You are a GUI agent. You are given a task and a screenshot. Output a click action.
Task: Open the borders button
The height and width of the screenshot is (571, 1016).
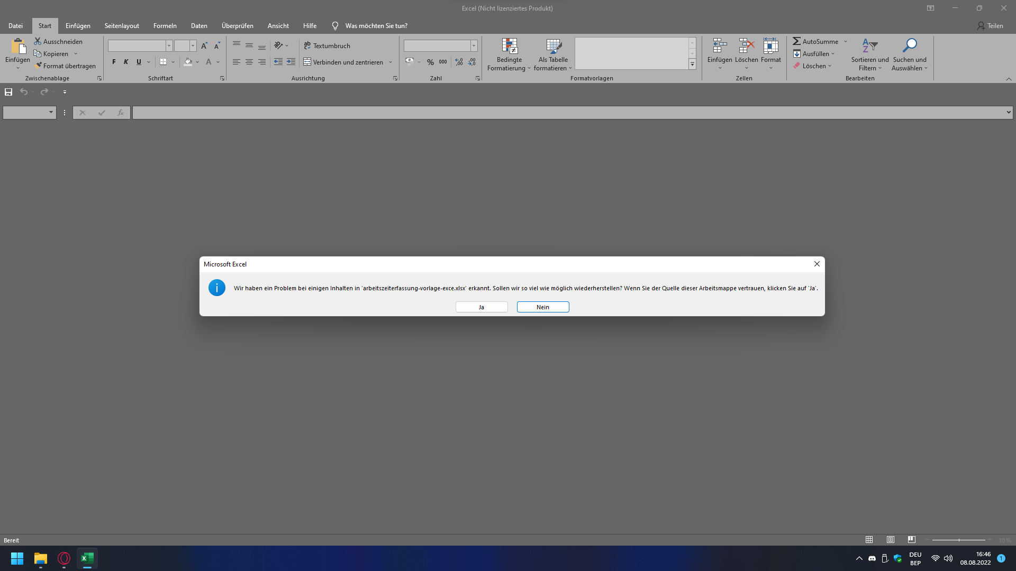tap(164, 62)
